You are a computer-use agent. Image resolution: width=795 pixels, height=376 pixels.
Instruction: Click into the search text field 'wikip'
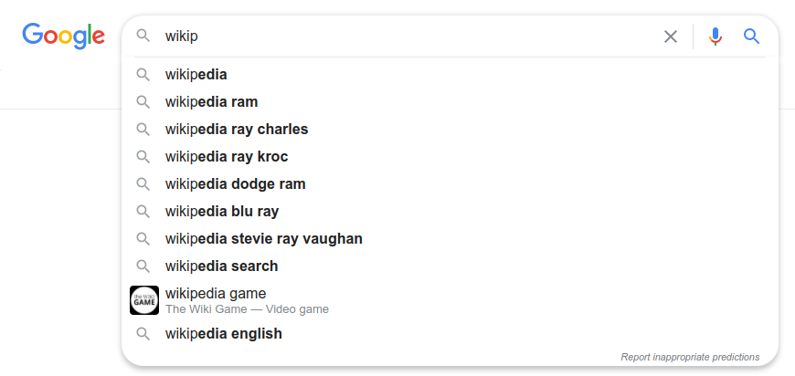pos(410,37)
